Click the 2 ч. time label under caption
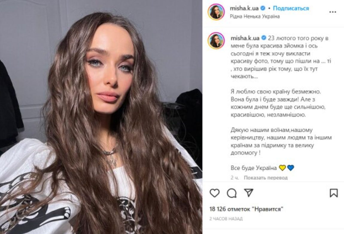This screenshot has width=344, height=234. (x=235, y=178)
